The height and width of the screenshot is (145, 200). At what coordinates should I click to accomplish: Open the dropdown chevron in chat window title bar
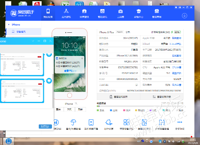tap(33, 41)
